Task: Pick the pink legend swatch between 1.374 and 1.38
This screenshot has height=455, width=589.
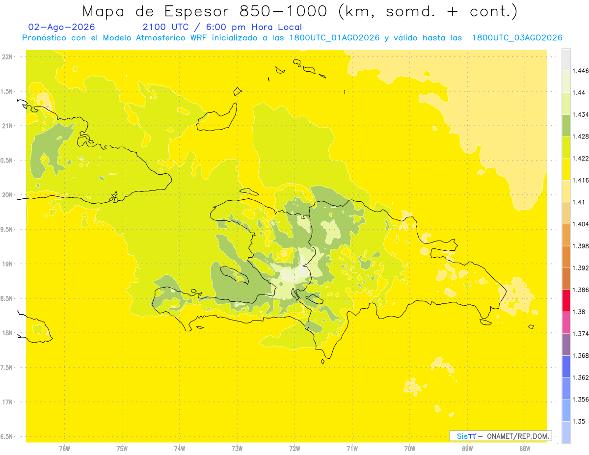Action: pyautogui.click(x=566, y=322)
